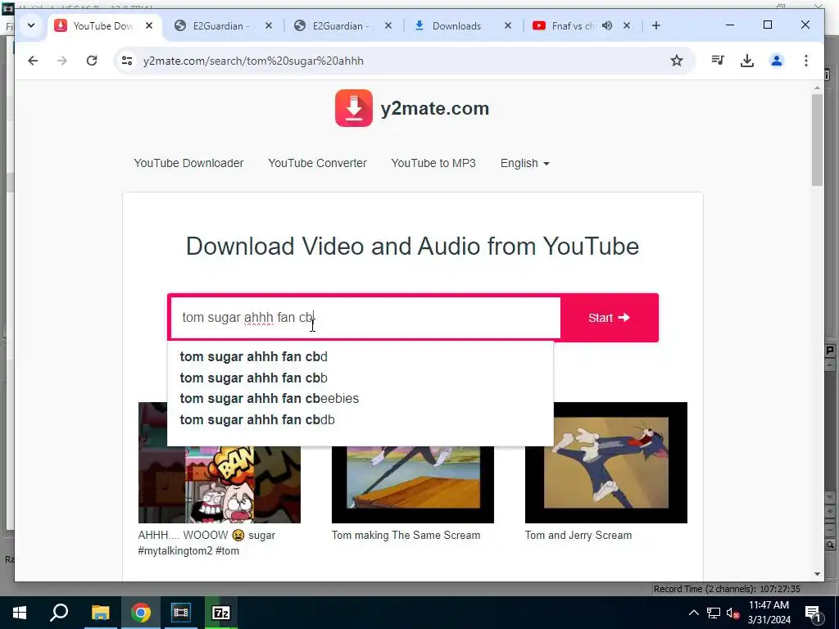
Task: Open the AHHH WOOOW sugar thumbnail
Action: pyautogui.click(x=220, y=484)
